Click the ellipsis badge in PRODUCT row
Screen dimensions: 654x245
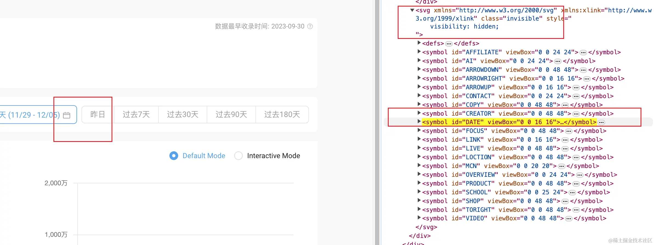pyautogui.click(x=576, y=184)
